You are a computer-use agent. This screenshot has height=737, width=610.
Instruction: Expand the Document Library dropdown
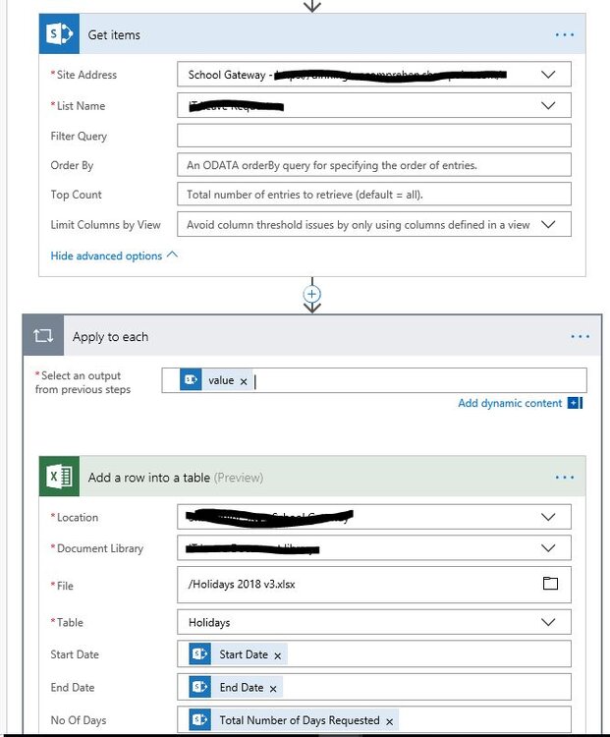point(548,548)
